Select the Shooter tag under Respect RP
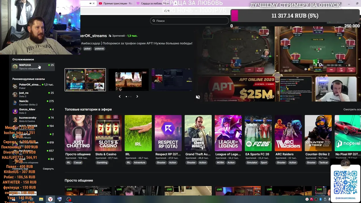This screenshot has height=203, width=361. click(x=161, y=162)
